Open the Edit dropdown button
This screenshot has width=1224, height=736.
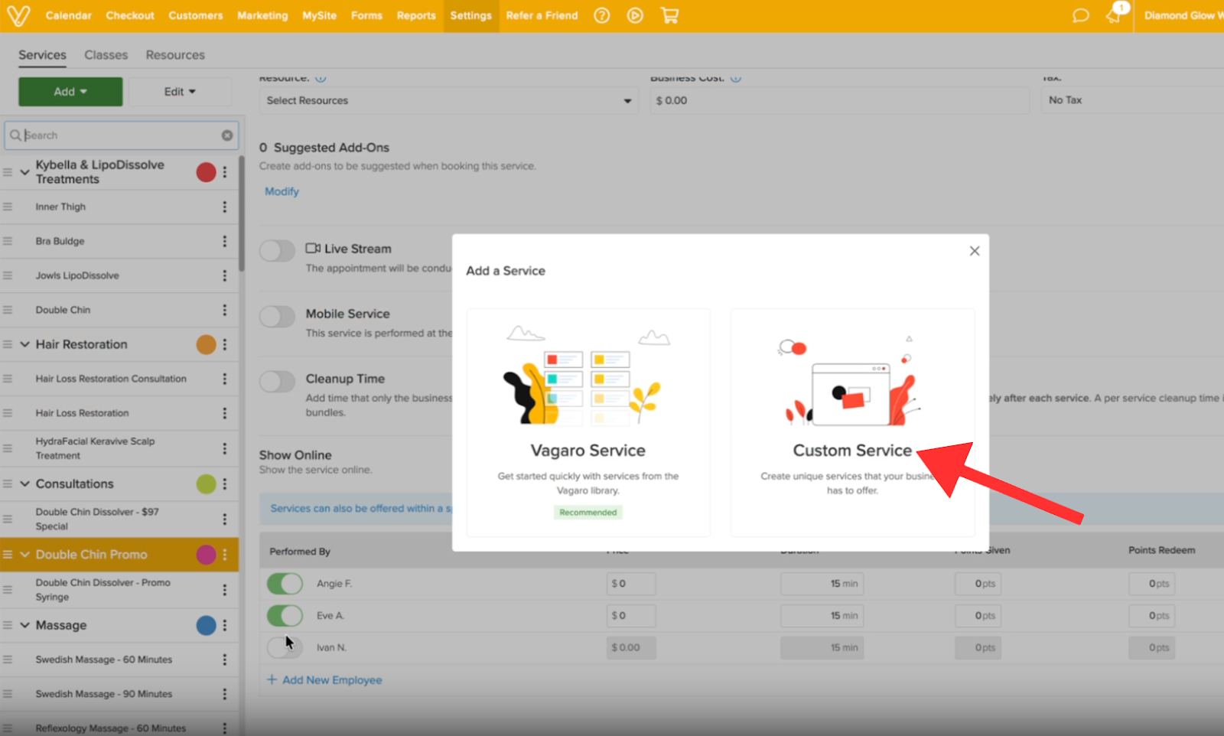click(x=181, y=92)
